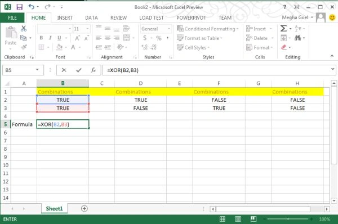Image resolution: width=338 pixels, height=224 pixels.
Task: Switch to Normal view
Action: pos(223,219)
